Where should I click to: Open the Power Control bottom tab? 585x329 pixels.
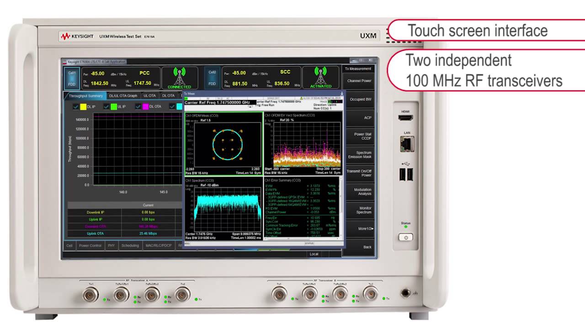(90, 245)
